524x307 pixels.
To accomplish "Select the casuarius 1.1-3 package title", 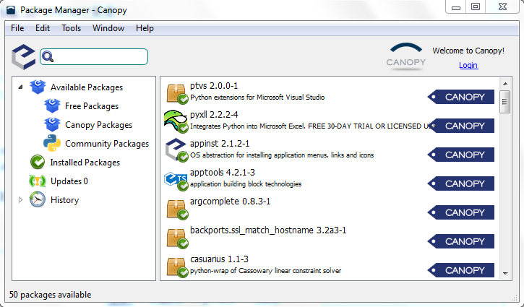I will (219, 259).
